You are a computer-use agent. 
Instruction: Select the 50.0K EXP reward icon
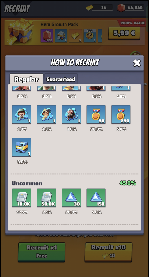(47, 198)
